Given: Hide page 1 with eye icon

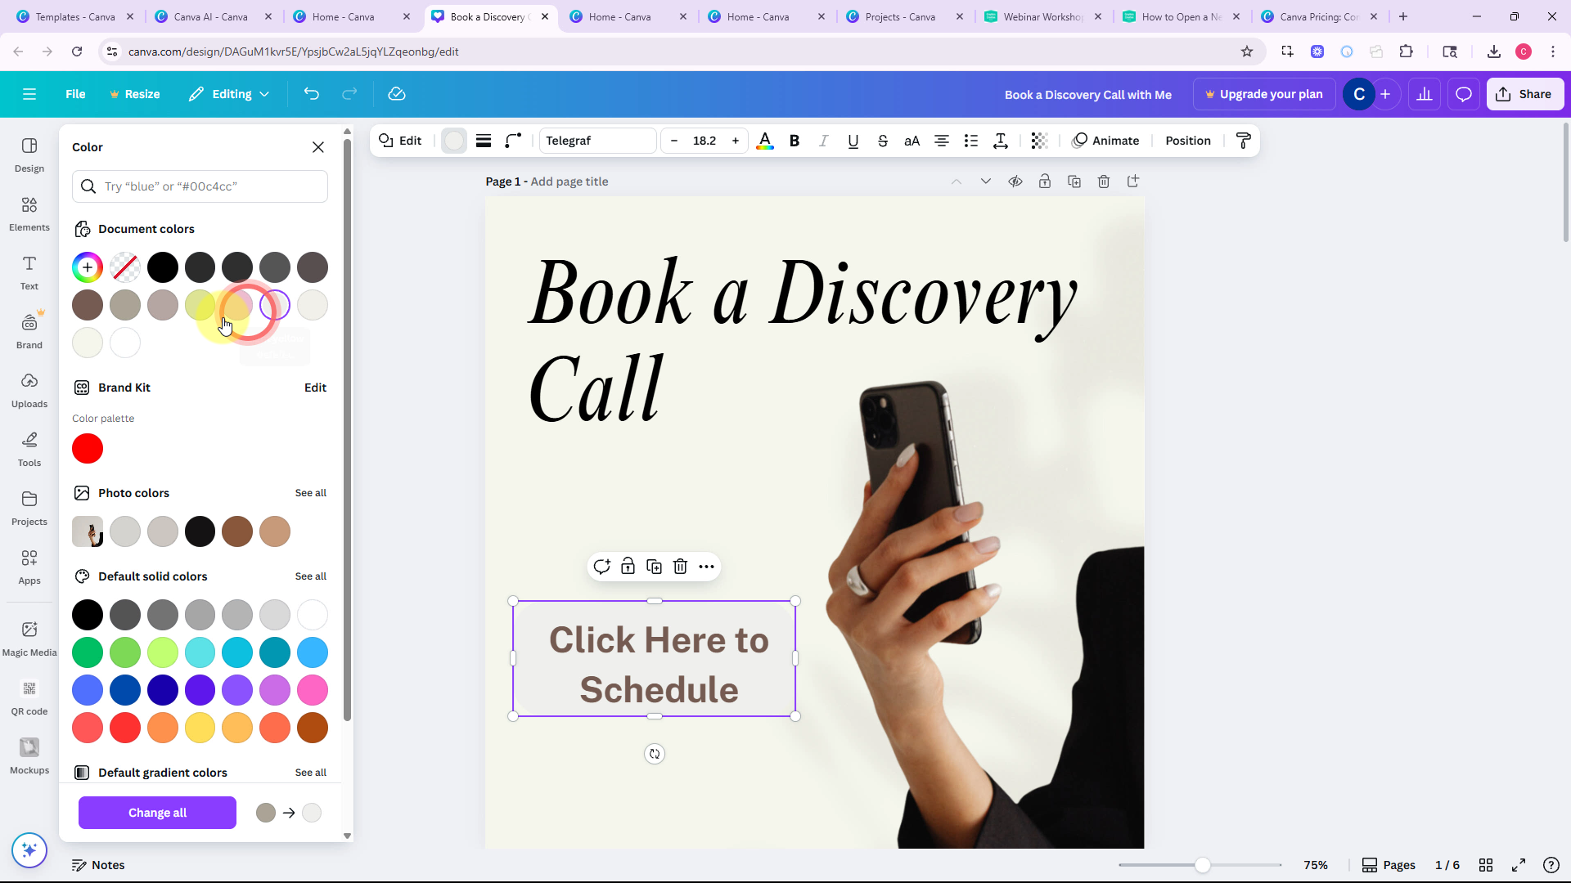Looking at the screenshot, I should (1015, 182).
